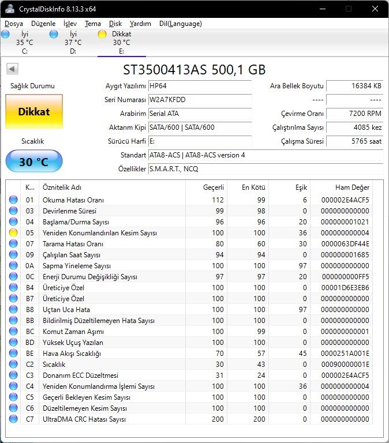
Task: Click raw value 00090000001E in Sıcaklık row
Action: click(345, 364)
